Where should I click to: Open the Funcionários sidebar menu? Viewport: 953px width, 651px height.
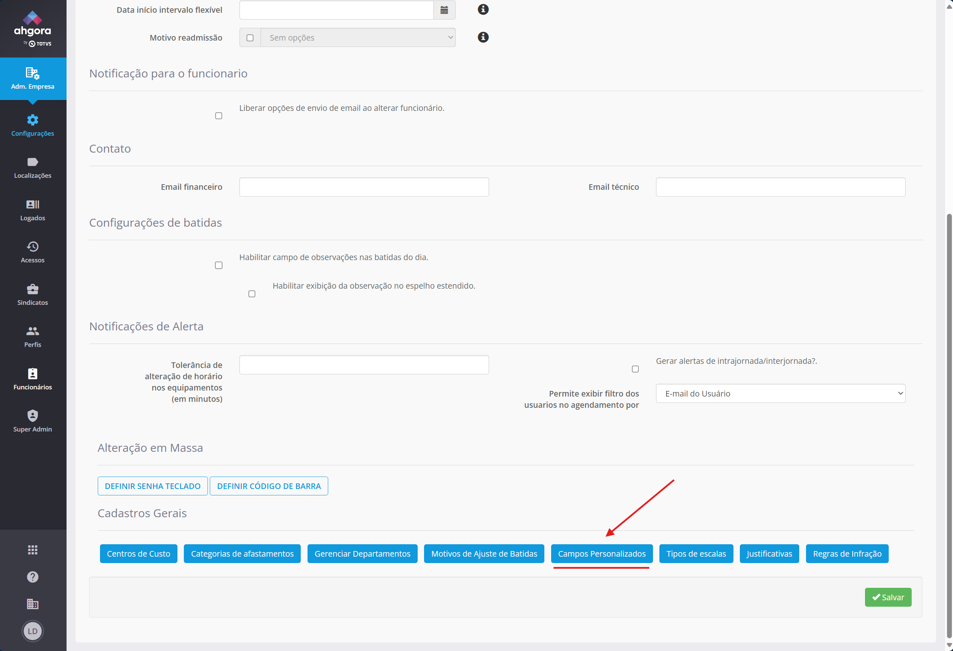pyautogui.click(x=32, y=379)
